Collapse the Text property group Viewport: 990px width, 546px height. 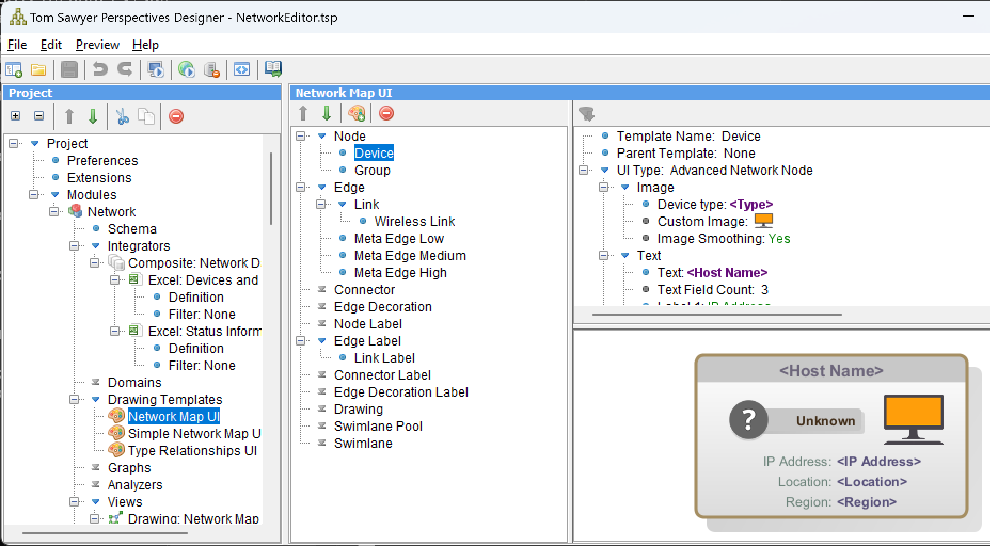coord(604,255)
